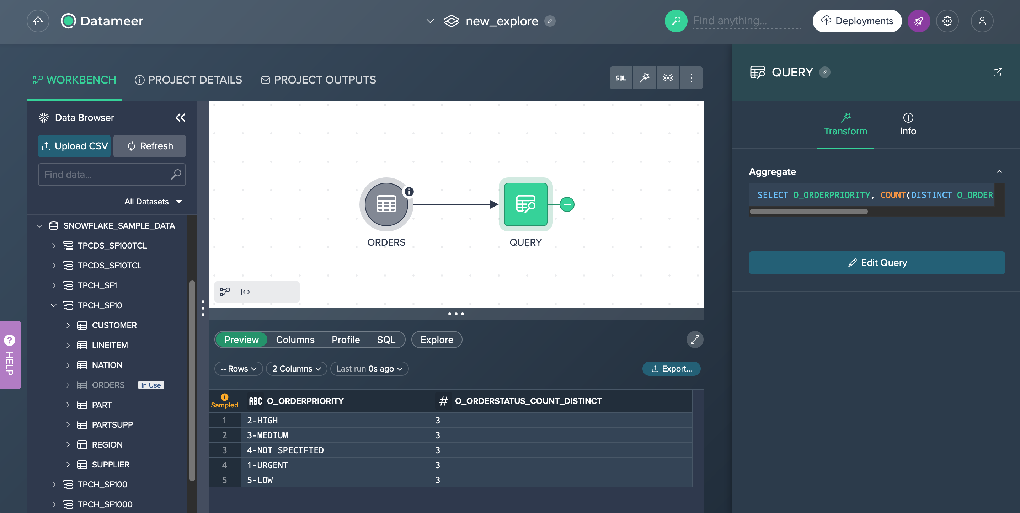Collapse the SNOWFLAKE_SAMPLE_DATA database
Viewport: 1020px width, 513px height.
click(x=39, y=226)
